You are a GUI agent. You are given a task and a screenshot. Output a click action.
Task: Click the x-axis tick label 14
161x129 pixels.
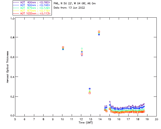(x=100, y=119)
